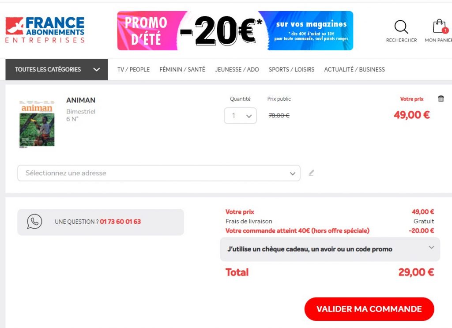
Task: Go to Jeunesse / Ado category
Action: [237, 69]
